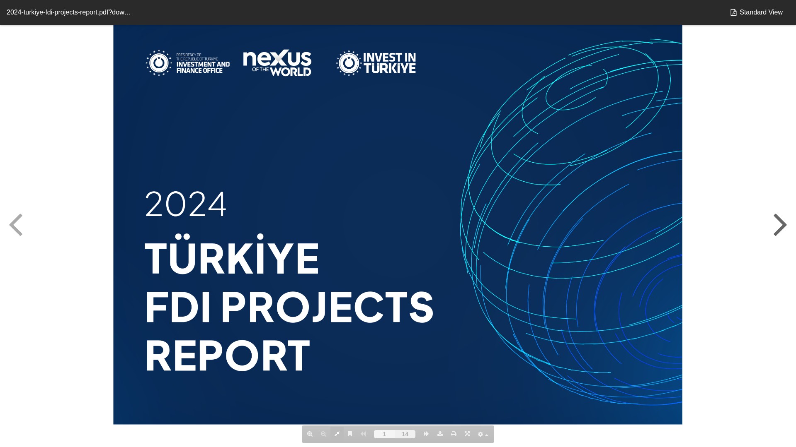Zoom out of the PDF page
Image resolution: width=796 pixels, height=447 pixels.
(323, 434)
